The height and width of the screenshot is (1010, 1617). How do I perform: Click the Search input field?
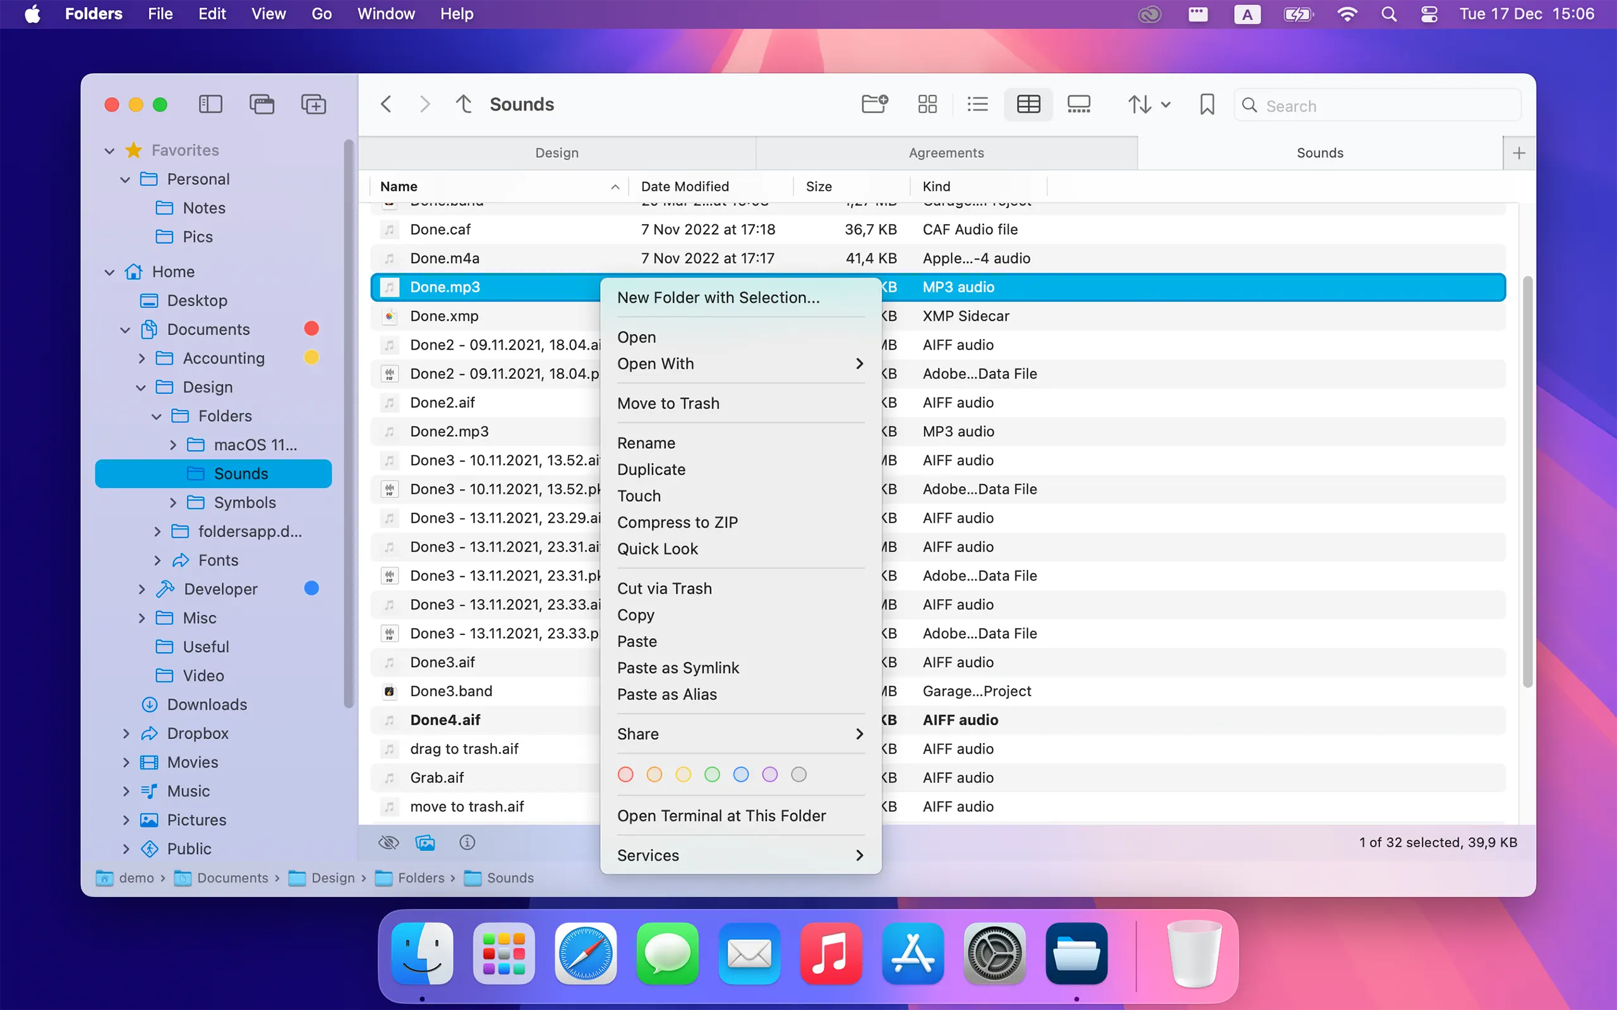(1376, 105)
